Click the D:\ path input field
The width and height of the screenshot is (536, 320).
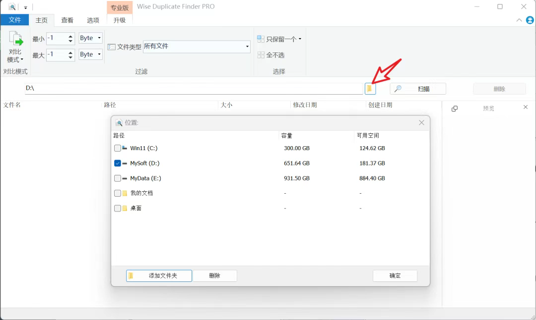[x=194, y=88]
